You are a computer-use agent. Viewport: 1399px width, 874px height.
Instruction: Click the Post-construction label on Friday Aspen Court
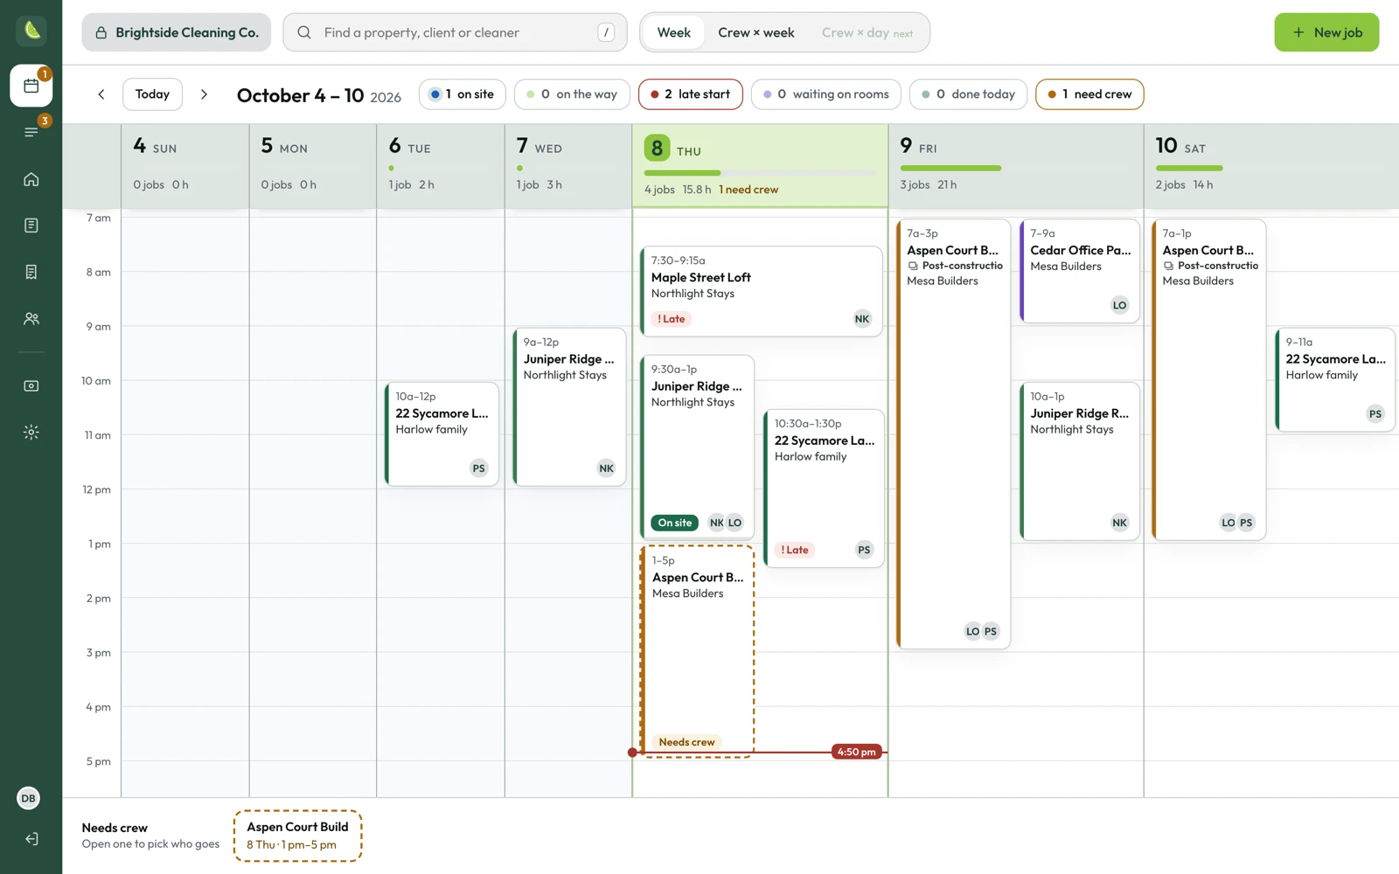point(955,266)
